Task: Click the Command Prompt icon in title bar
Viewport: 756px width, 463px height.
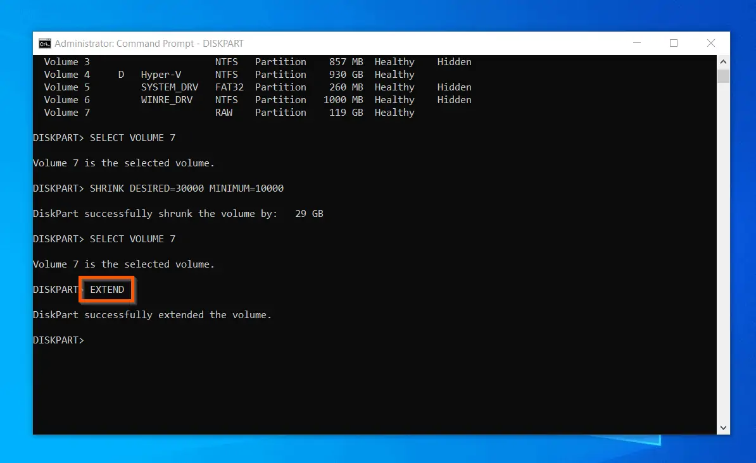Action: pyautogui.click(x=45, y=44)
